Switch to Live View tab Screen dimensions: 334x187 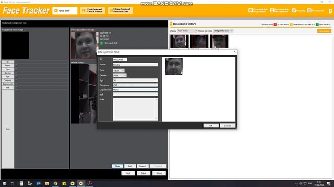[65, 10]
